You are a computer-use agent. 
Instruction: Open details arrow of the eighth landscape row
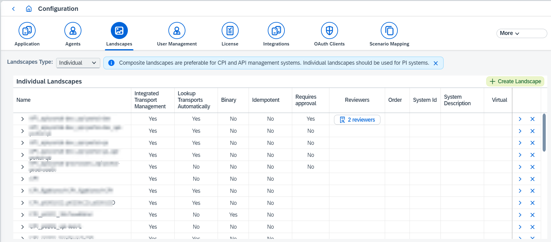(520, 203)
